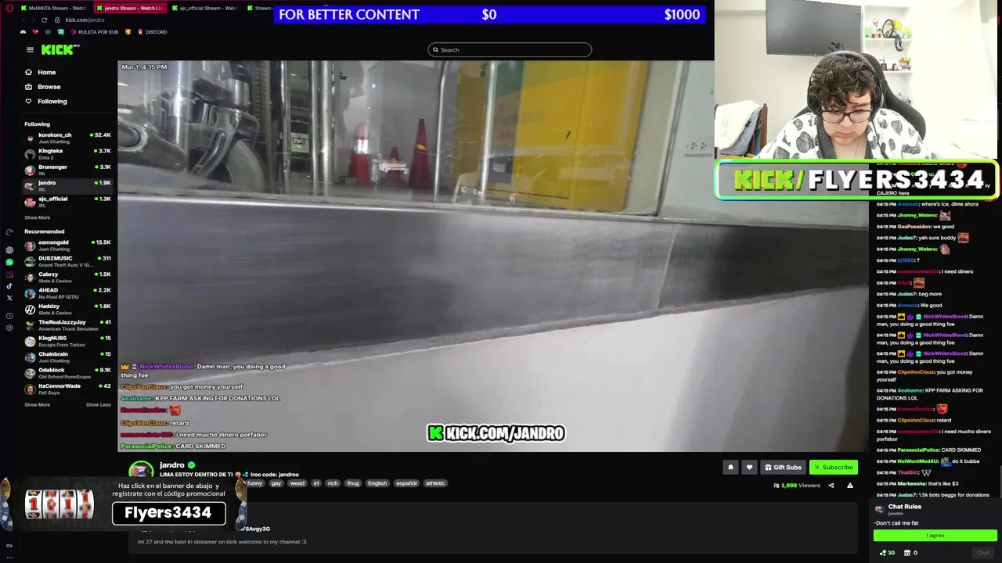Open RULETA POR SUB bookmark

coord(93,32)
